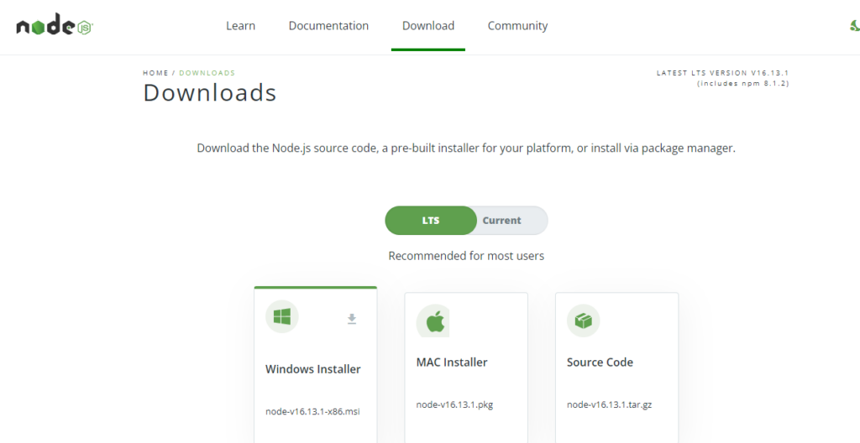
Task: Click the DOWNLOADS breadcrumb link
Action: click(x=207, y=73)
